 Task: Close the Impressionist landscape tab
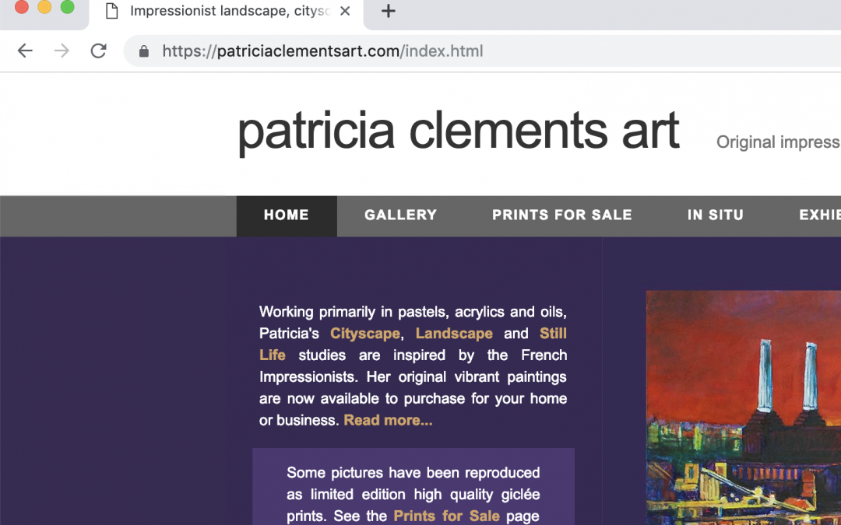point(345,11)
